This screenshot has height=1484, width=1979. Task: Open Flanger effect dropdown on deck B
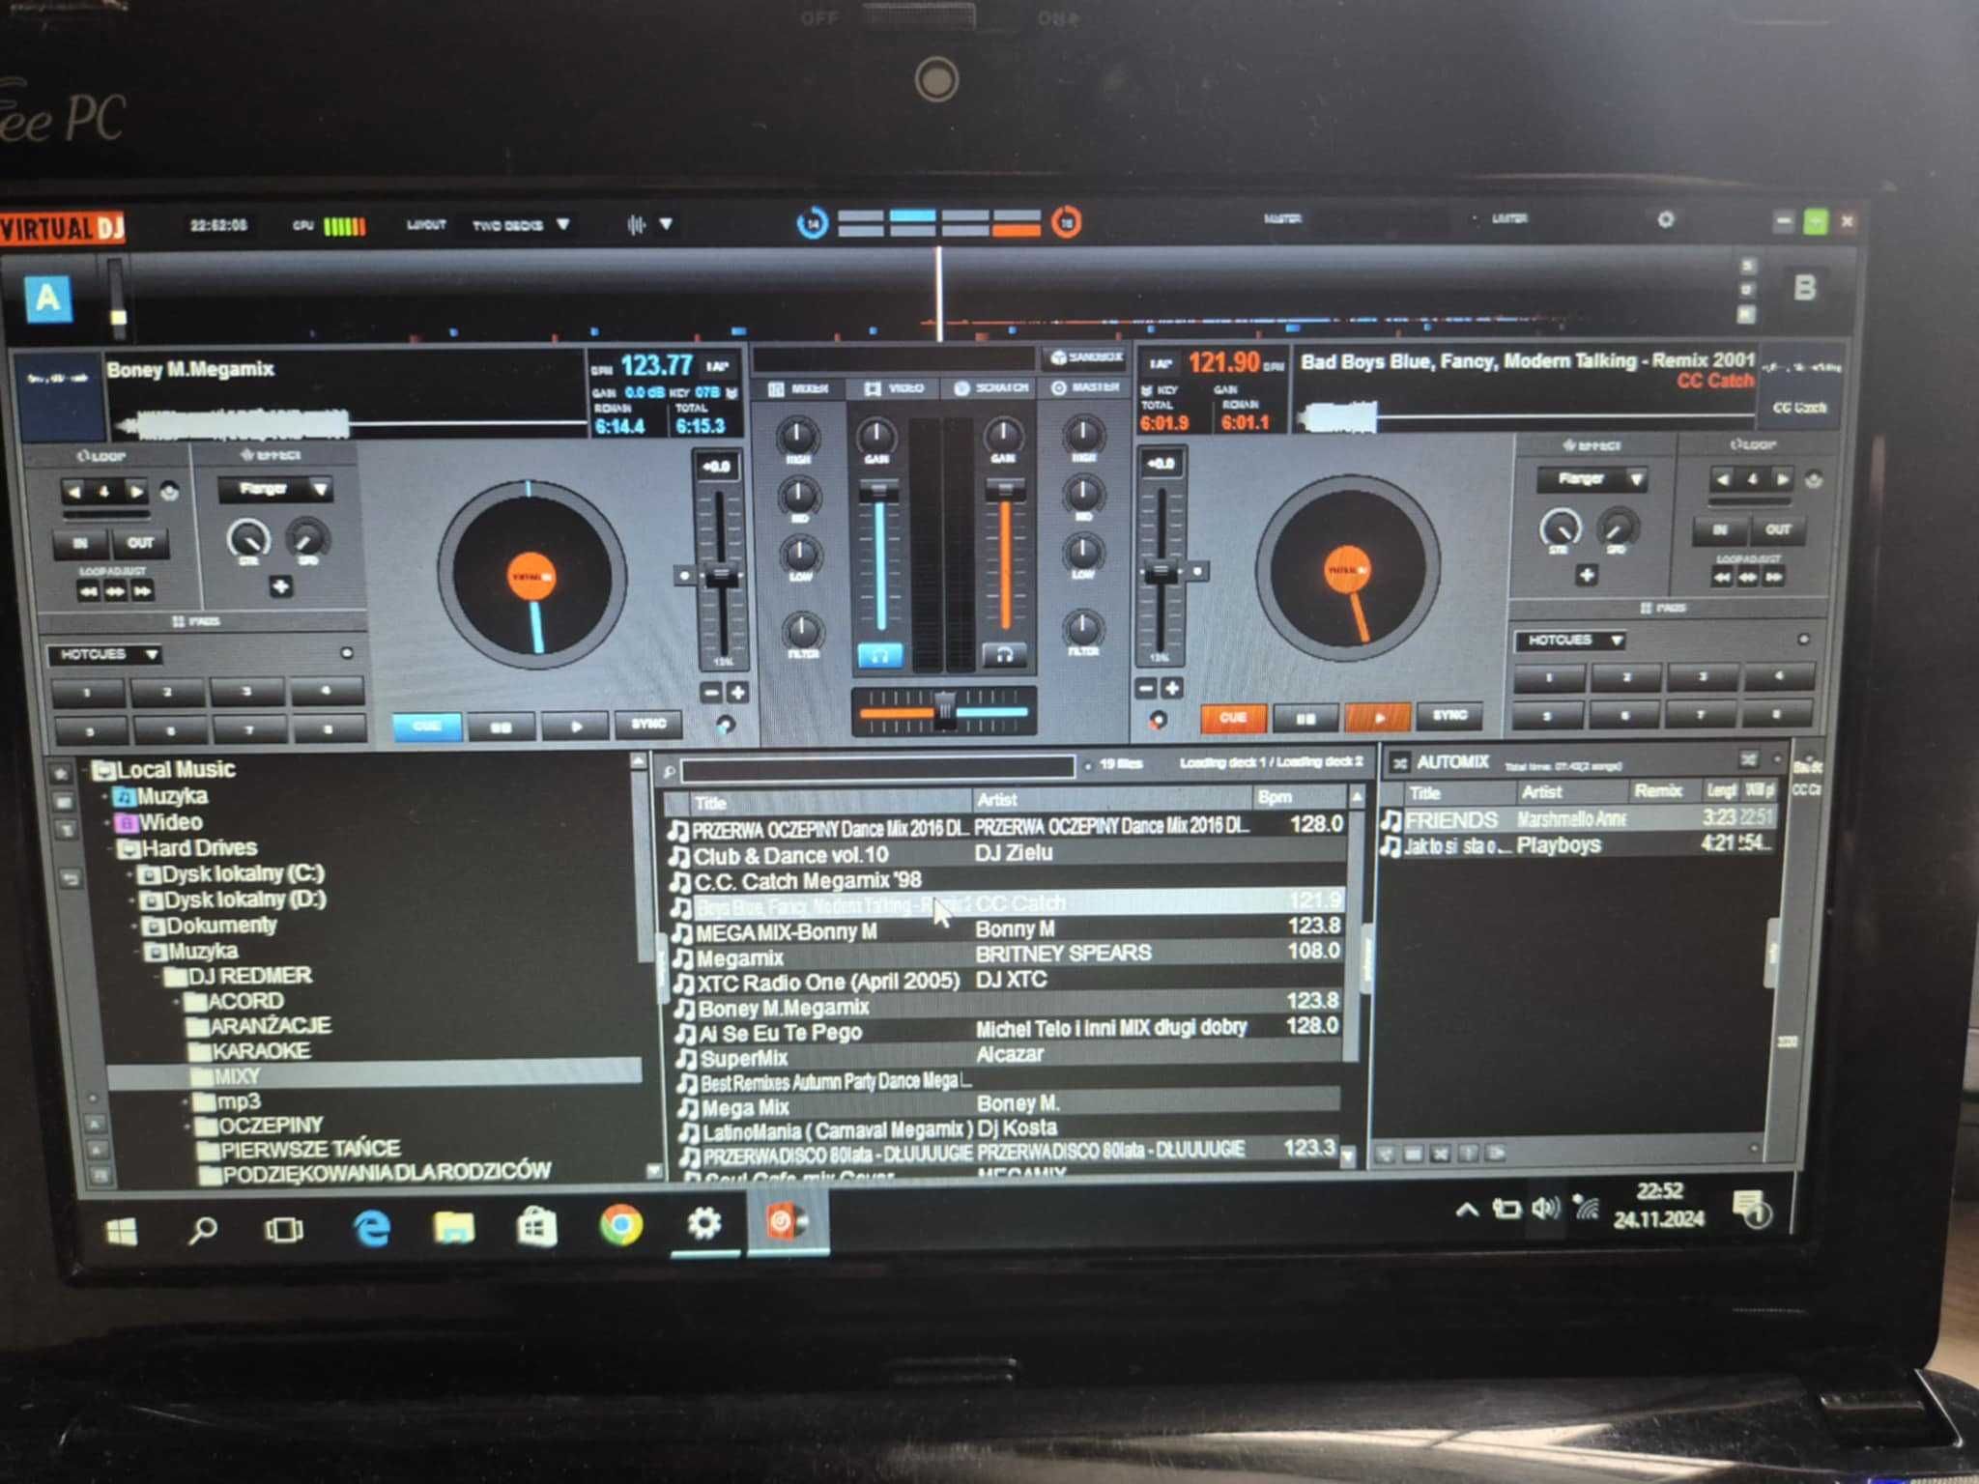click(x=1591, y=478)
